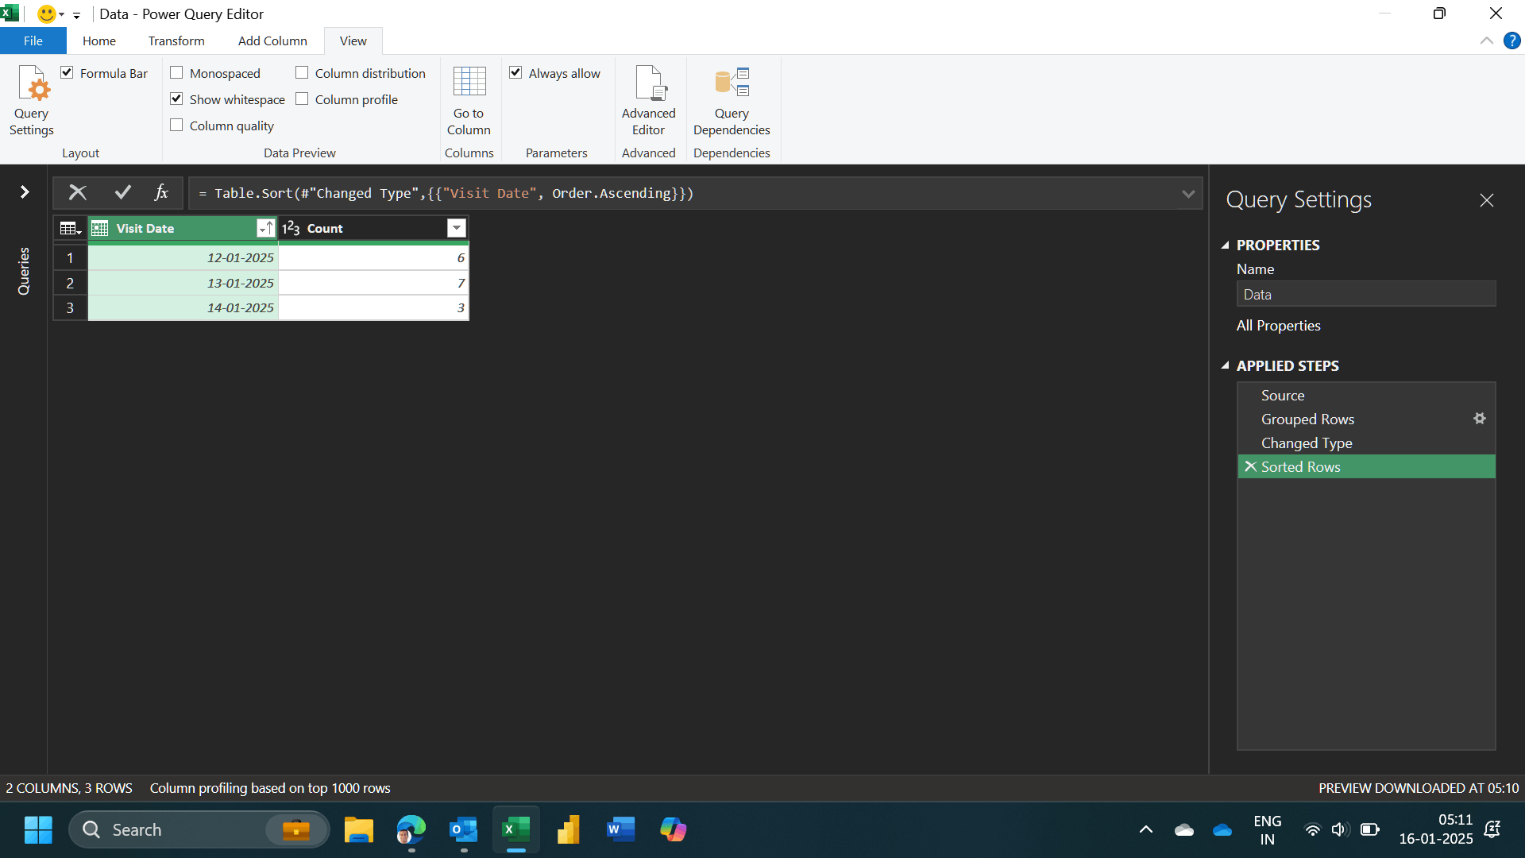Switch to the Home tab
The width and height of the screenshot is (1525, 858).
99,41
